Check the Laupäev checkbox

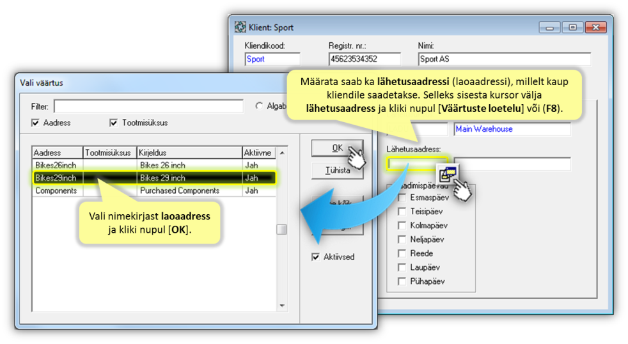pyautogui.click(x=402, y=267)
